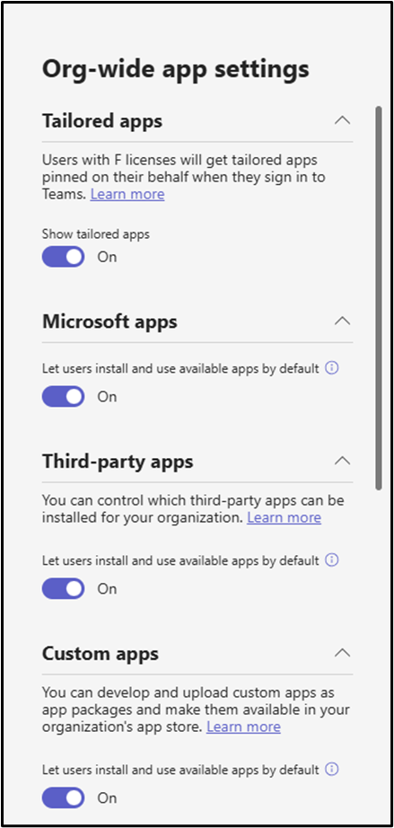Click 'You can develop and upload custom apps' text
394x828 pixels.
point(195,709)
